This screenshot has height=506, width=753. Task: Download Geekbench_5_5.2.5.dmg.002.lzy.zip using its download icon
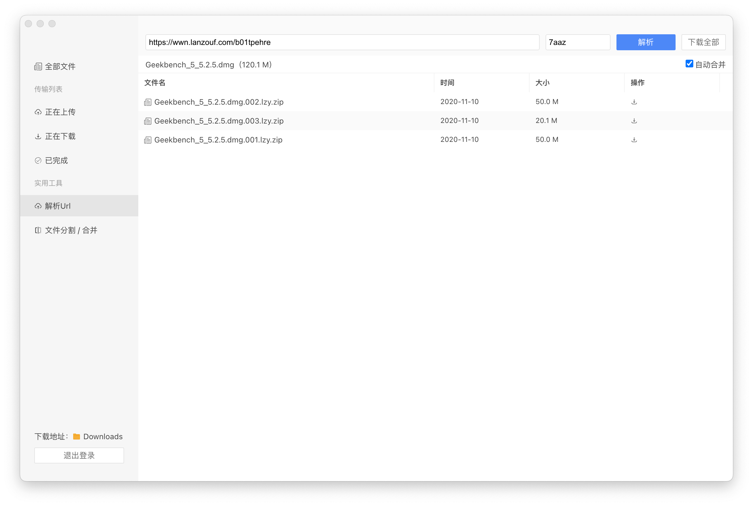tap(634, 102)
